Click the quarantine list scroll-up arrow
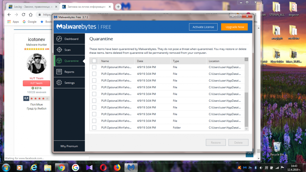 (246, 59)
